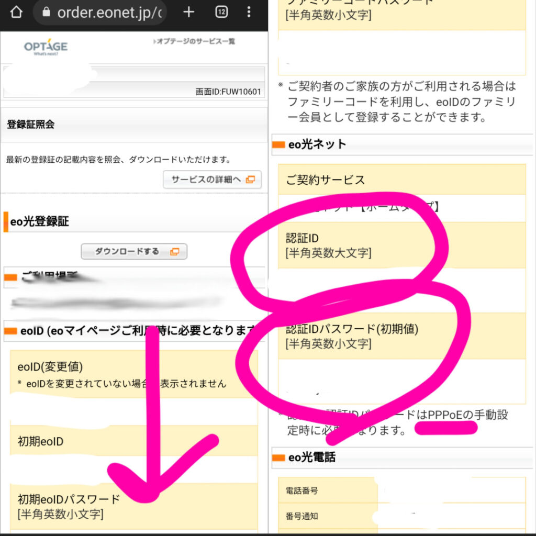Viewport: 536px width, 536px height.
Task: Click the 初期eoIDパスワード label
Action: [69, 499]
